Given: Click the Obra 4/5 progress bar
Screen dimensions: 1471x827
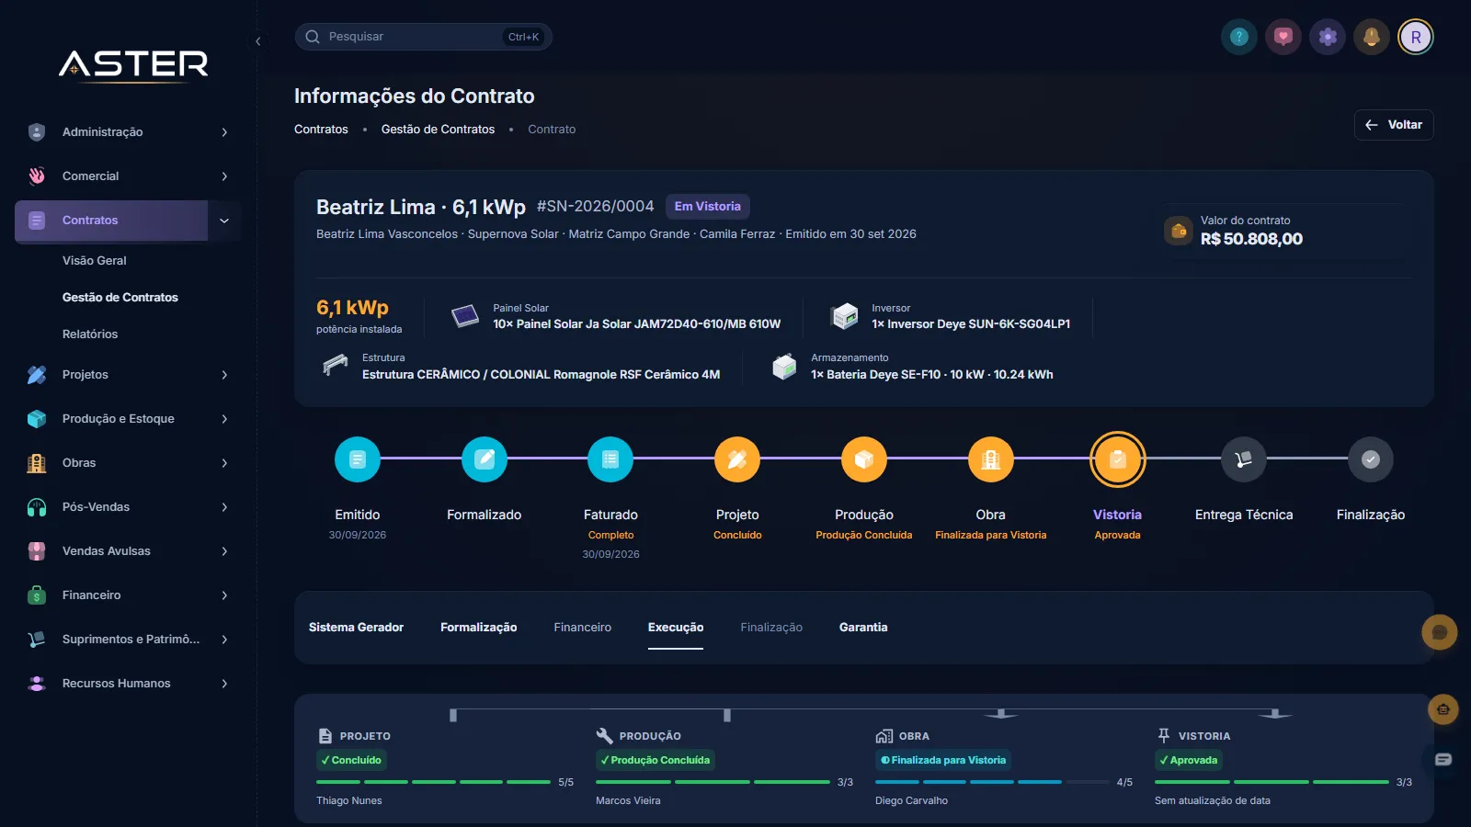Looking at the screenshot, I should click(x=992, y=782).
